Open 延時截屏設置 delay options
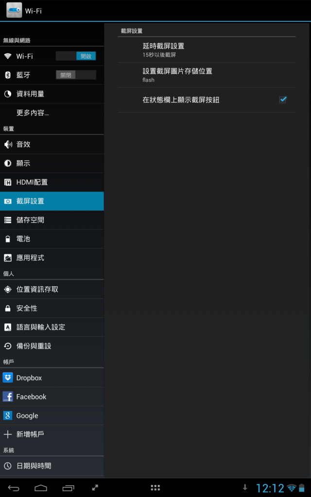Image resolution: width=311 pixels, height=497 pixels. click(x=207, y=50)
